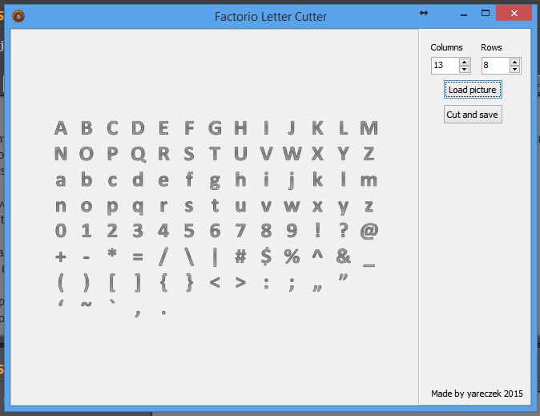Click the Columns label
This screenshot has width=540, height=416.
pos(446,47)
